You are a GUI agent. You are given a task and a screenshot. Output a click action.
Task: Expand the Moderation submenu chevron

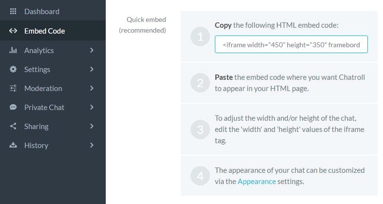click(92, 88)
